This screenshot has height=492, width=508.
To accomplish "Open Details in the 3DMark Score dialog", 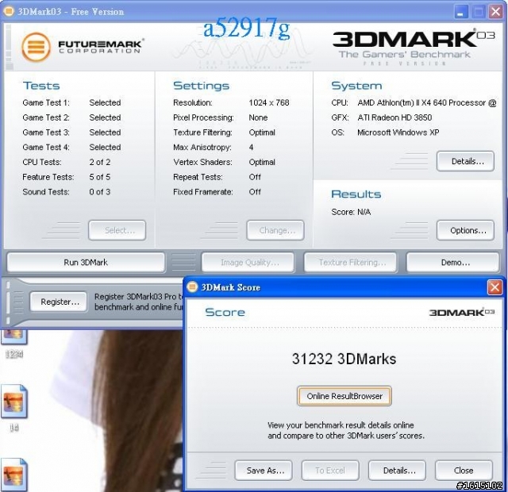I will pos(397,471).
